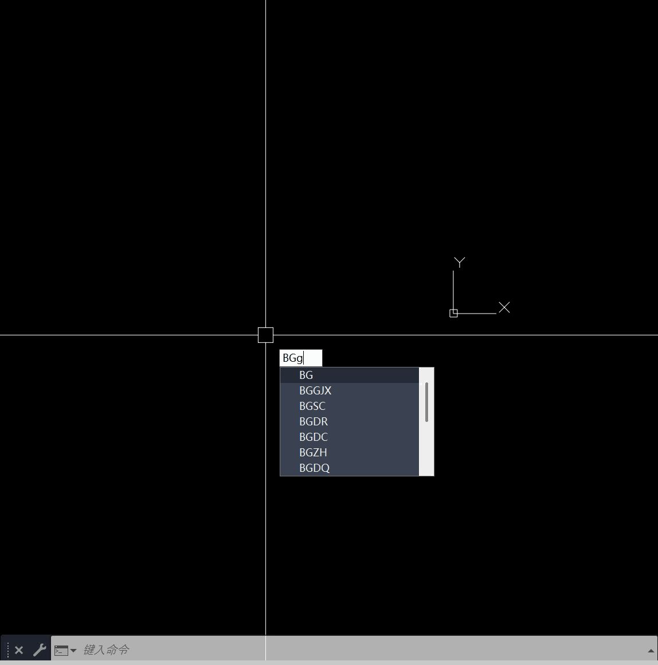Image resolution: width=658 pixels, height=665 pixels.
Task: Click the command line grip handle
Action: [x=7, y=650]
